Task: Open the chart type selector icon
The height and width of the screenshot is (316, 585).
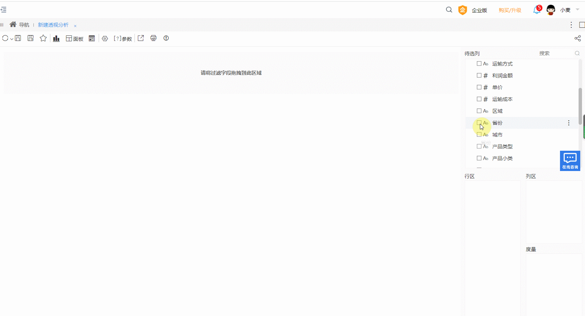Action: click(56, 38)
